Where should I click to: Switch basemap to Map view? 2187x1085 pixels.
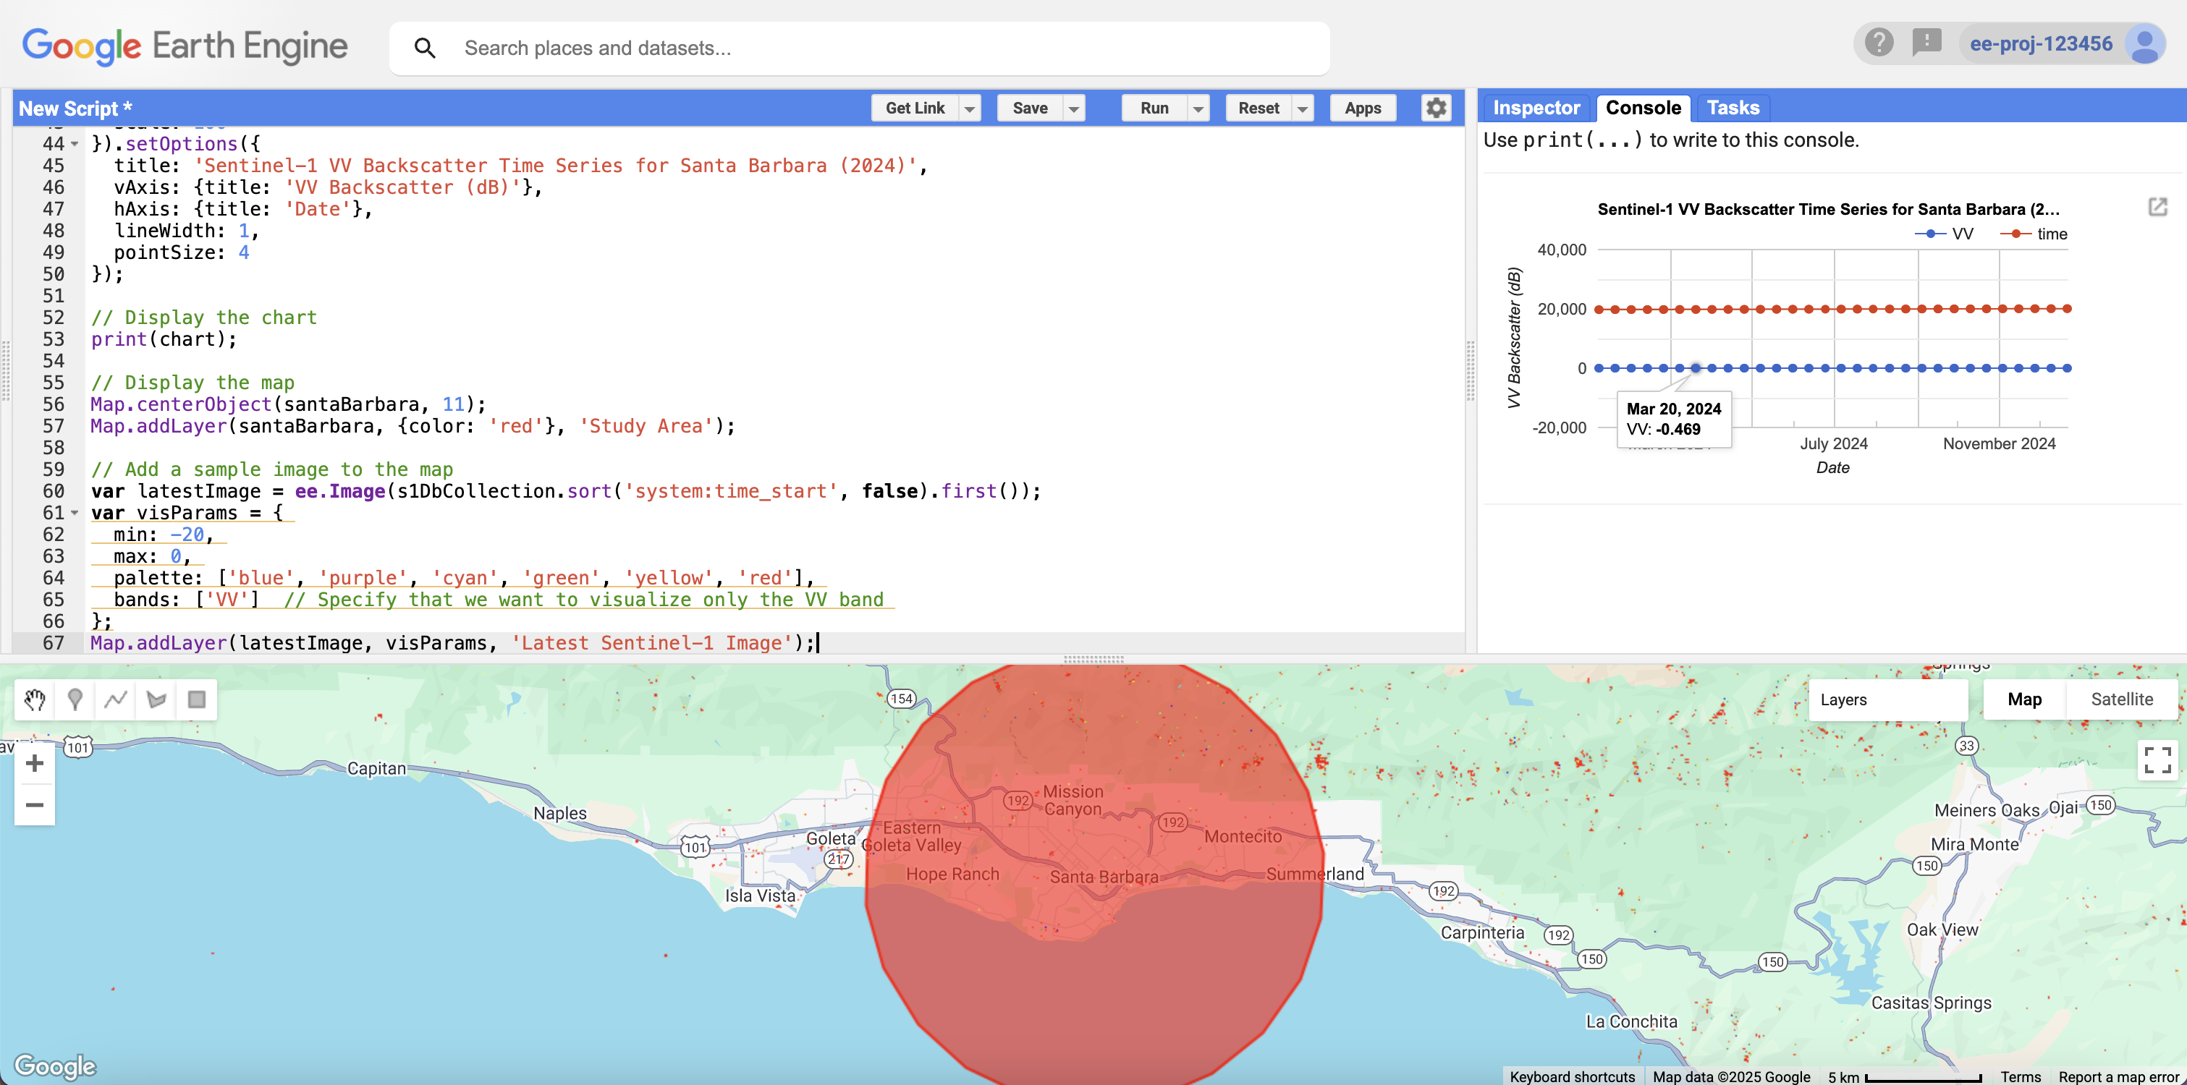2024,699
